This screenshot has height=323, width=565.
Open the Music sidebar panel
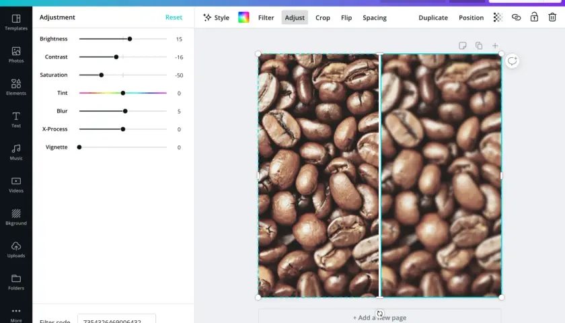pos(16,152)
